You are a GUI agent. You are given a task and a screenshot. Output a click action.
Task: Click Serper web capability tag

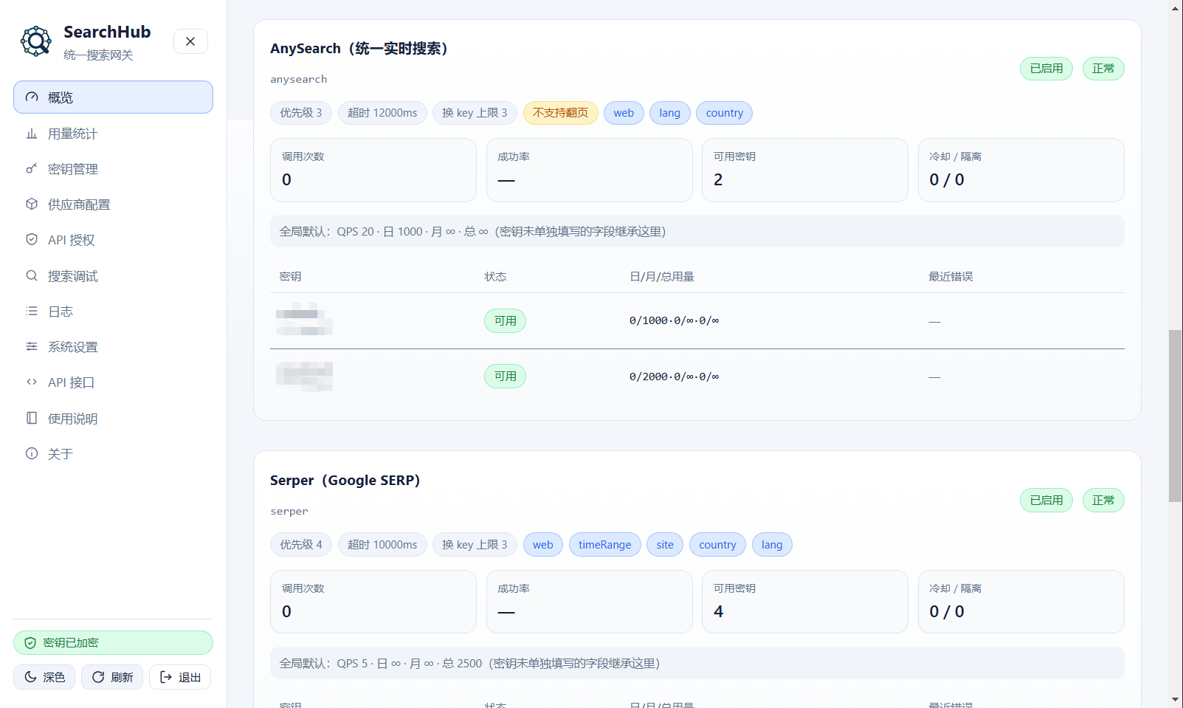tap(543, 545)
